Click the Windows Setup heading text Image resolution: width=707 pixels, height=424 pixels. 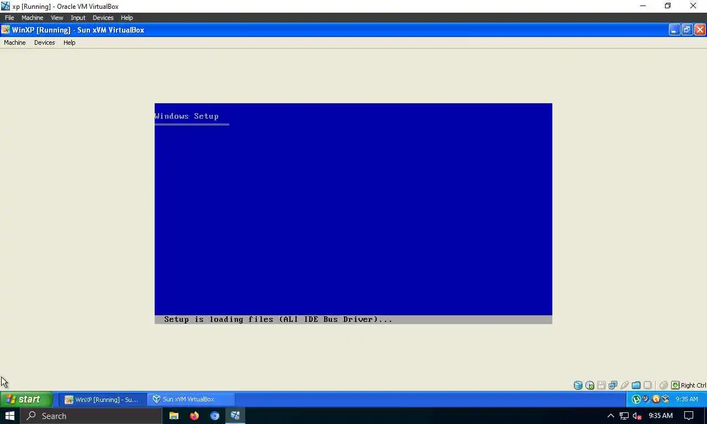click(187, 116)
